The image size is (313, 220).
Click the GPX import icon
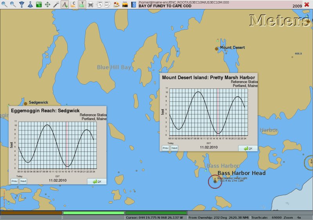[99, 5]
